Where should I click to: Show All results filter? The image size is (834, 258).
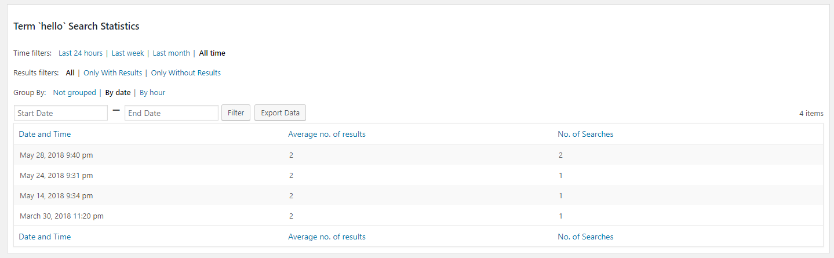point(70,73)
